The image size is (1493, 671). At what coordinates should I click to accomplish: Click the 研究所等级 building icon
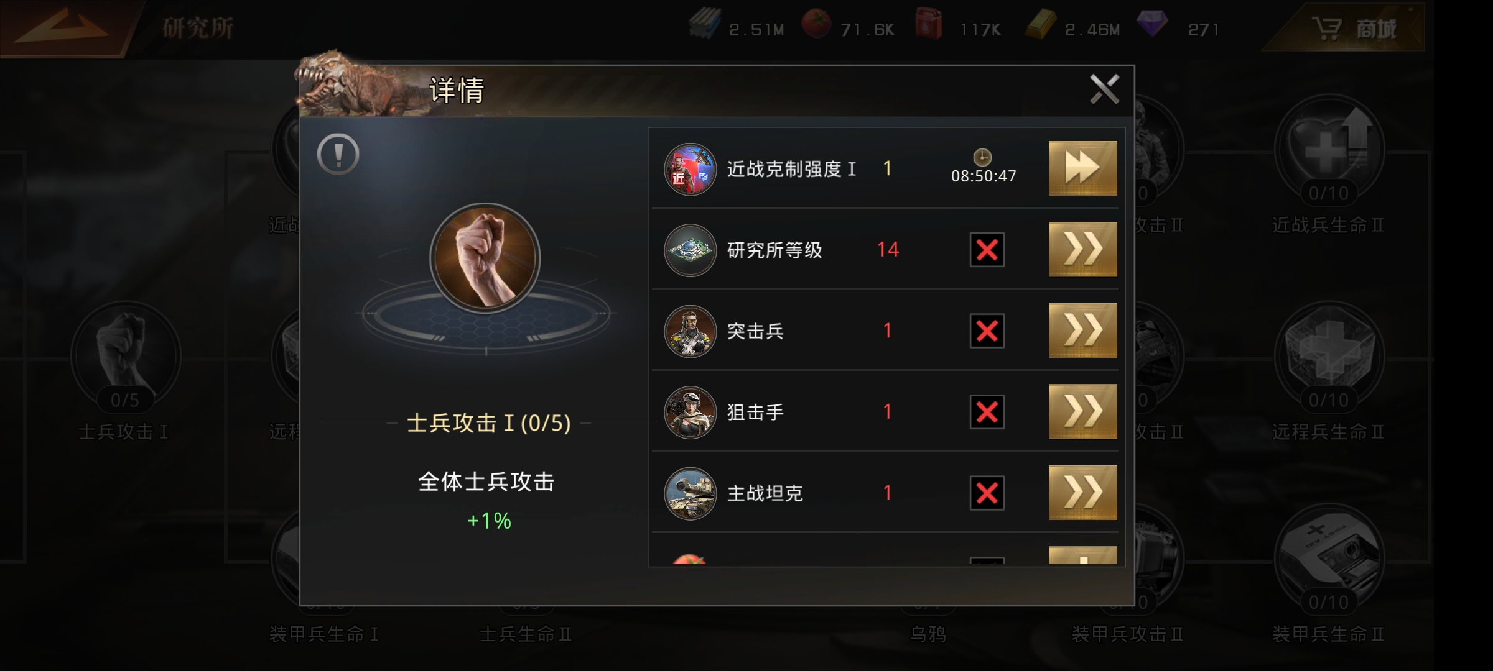point(690,250)
